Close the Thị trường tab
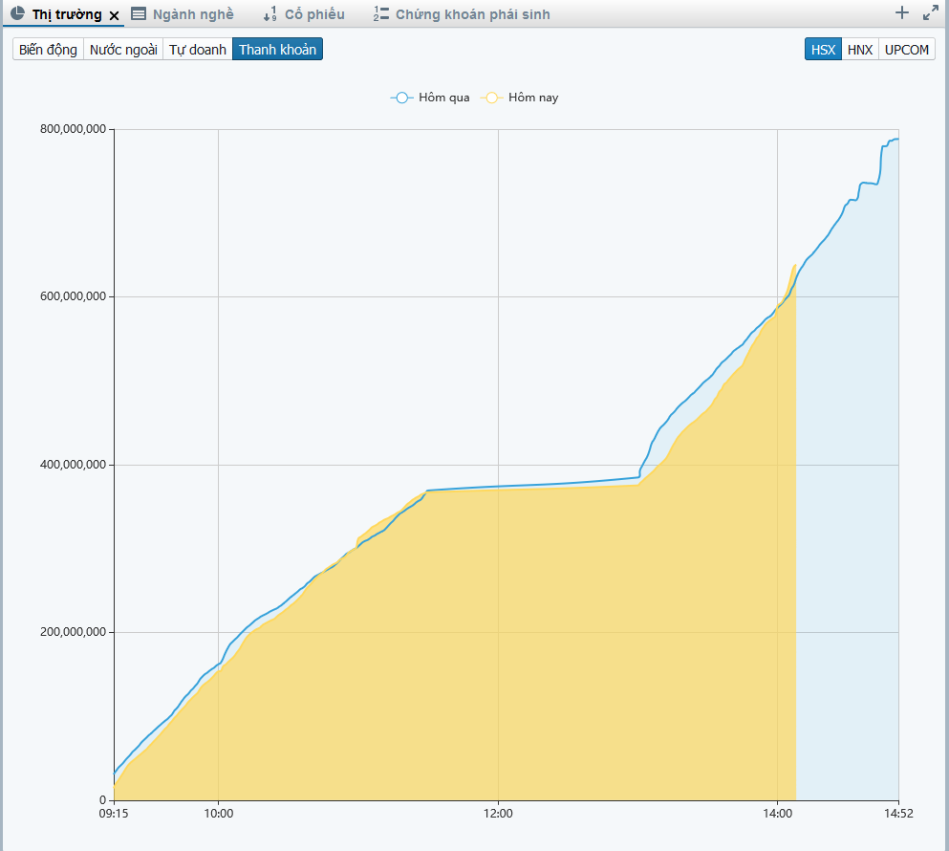Image resolution: width=949 pixels, height=851 pixels. pyautogui.click(x=115, y=15)
